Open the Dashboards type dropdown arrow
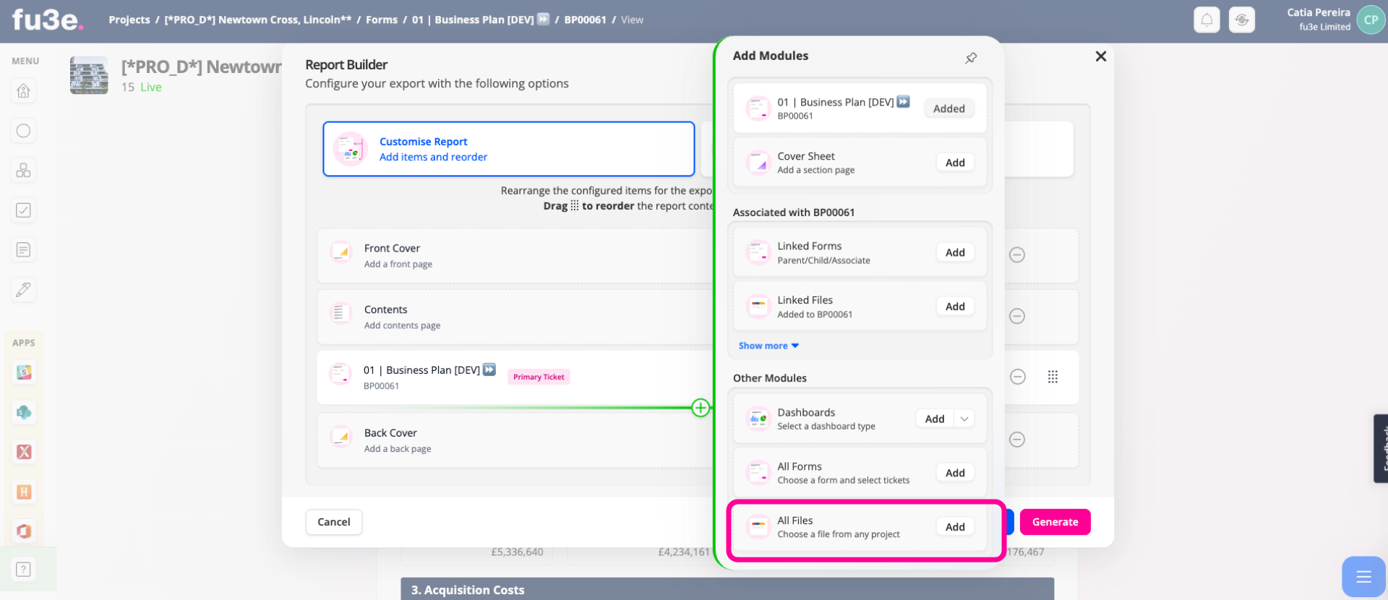 pyautogui.click(x=964, y=419)
